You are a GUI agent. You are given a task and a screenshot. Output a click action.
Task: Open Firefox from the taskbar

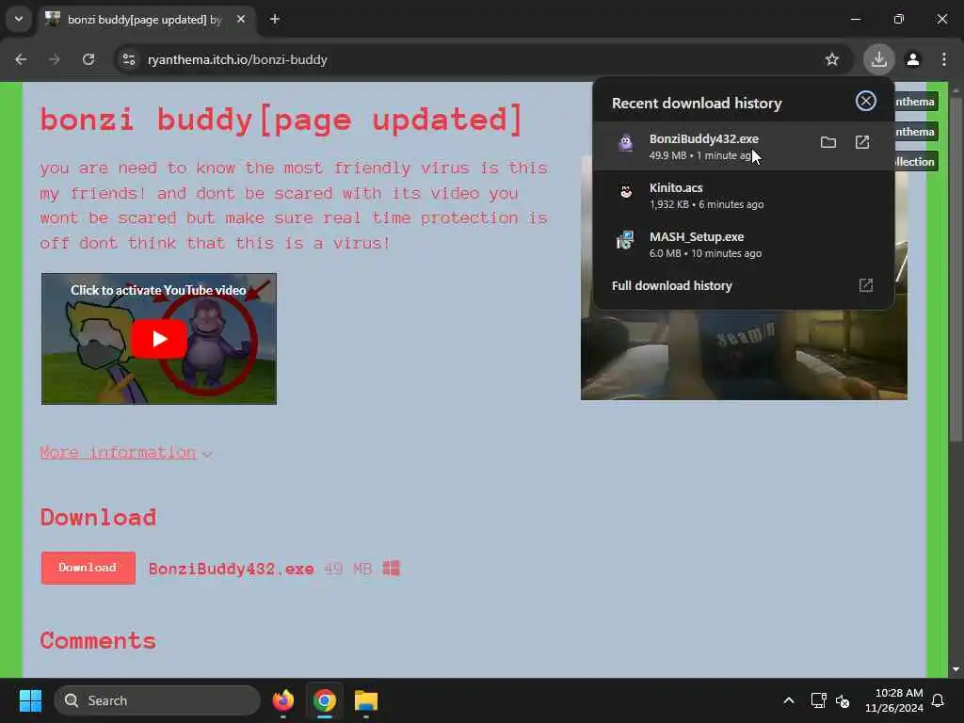click(x=283, y=700)
